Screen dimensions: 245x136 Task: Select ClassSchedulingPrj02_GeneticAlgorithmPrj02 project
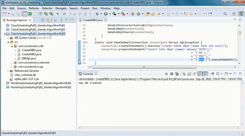tap(38, 29)
